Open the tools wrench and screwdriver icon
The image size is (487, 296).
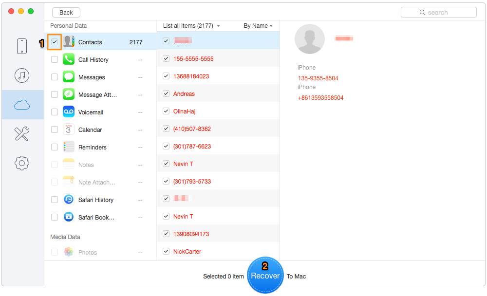[x=22, y=134]
